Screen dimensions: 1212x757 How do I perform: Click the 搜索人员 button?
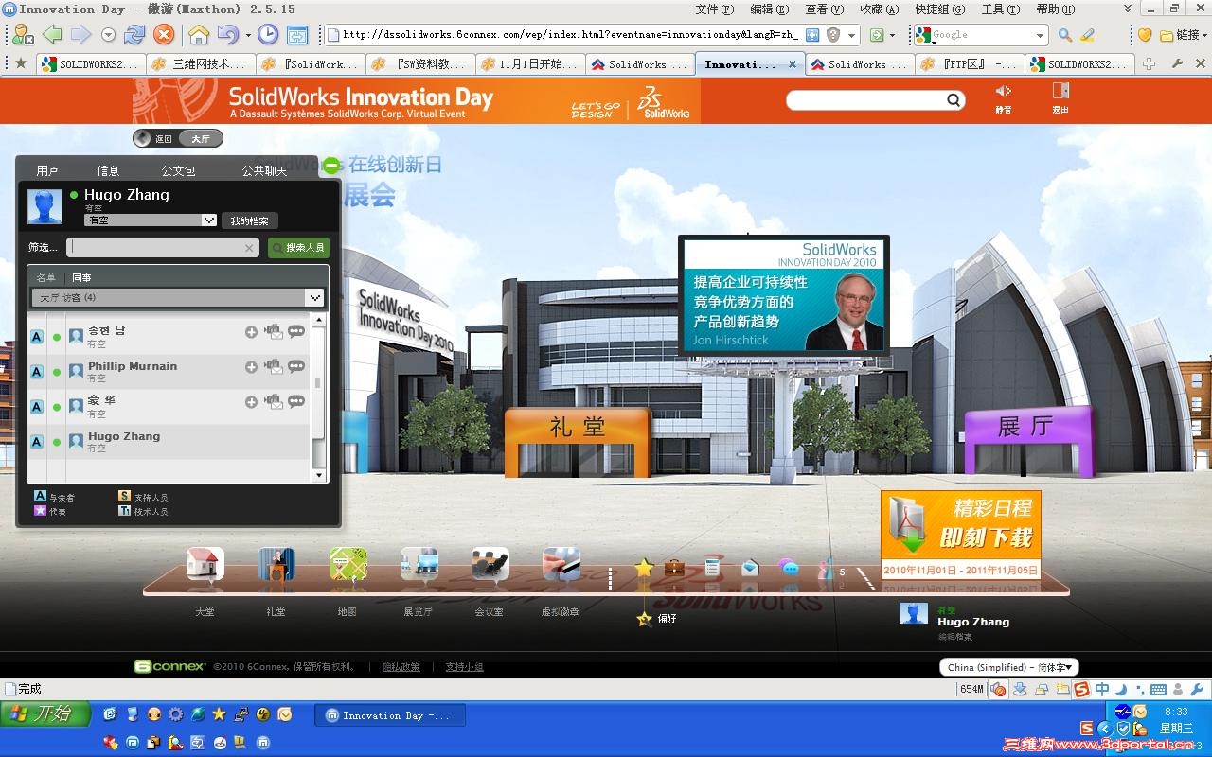(298, 247)
